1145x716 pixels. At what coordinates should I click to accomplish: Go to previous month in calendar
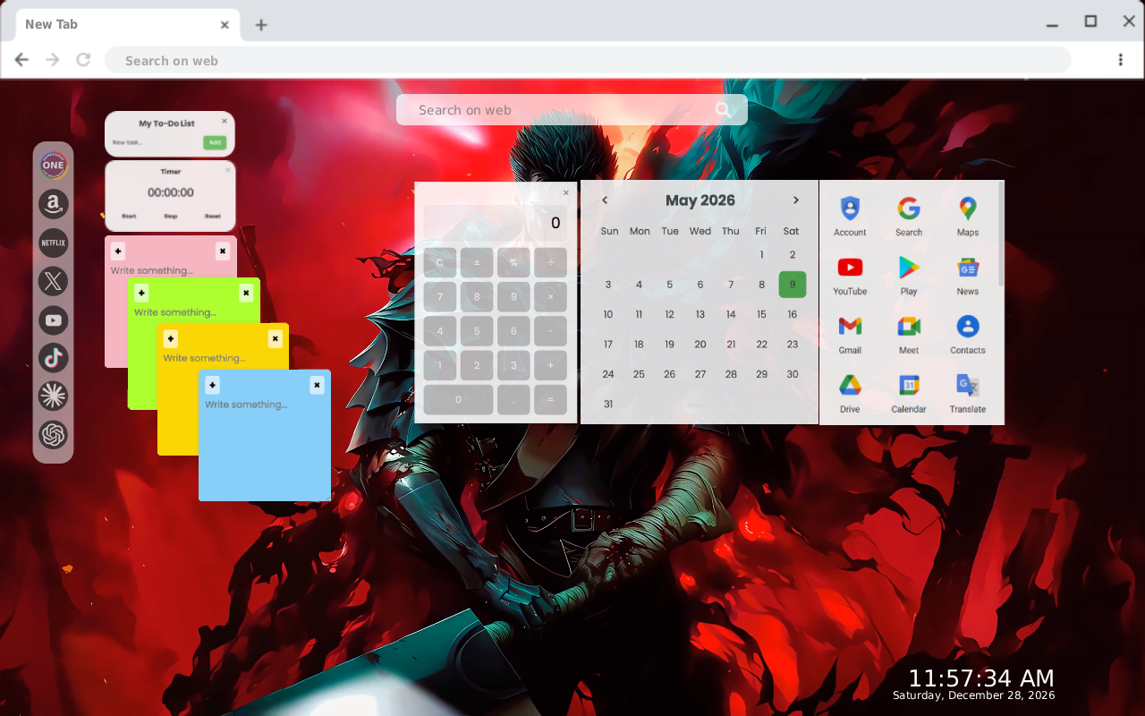coord(605,200)
